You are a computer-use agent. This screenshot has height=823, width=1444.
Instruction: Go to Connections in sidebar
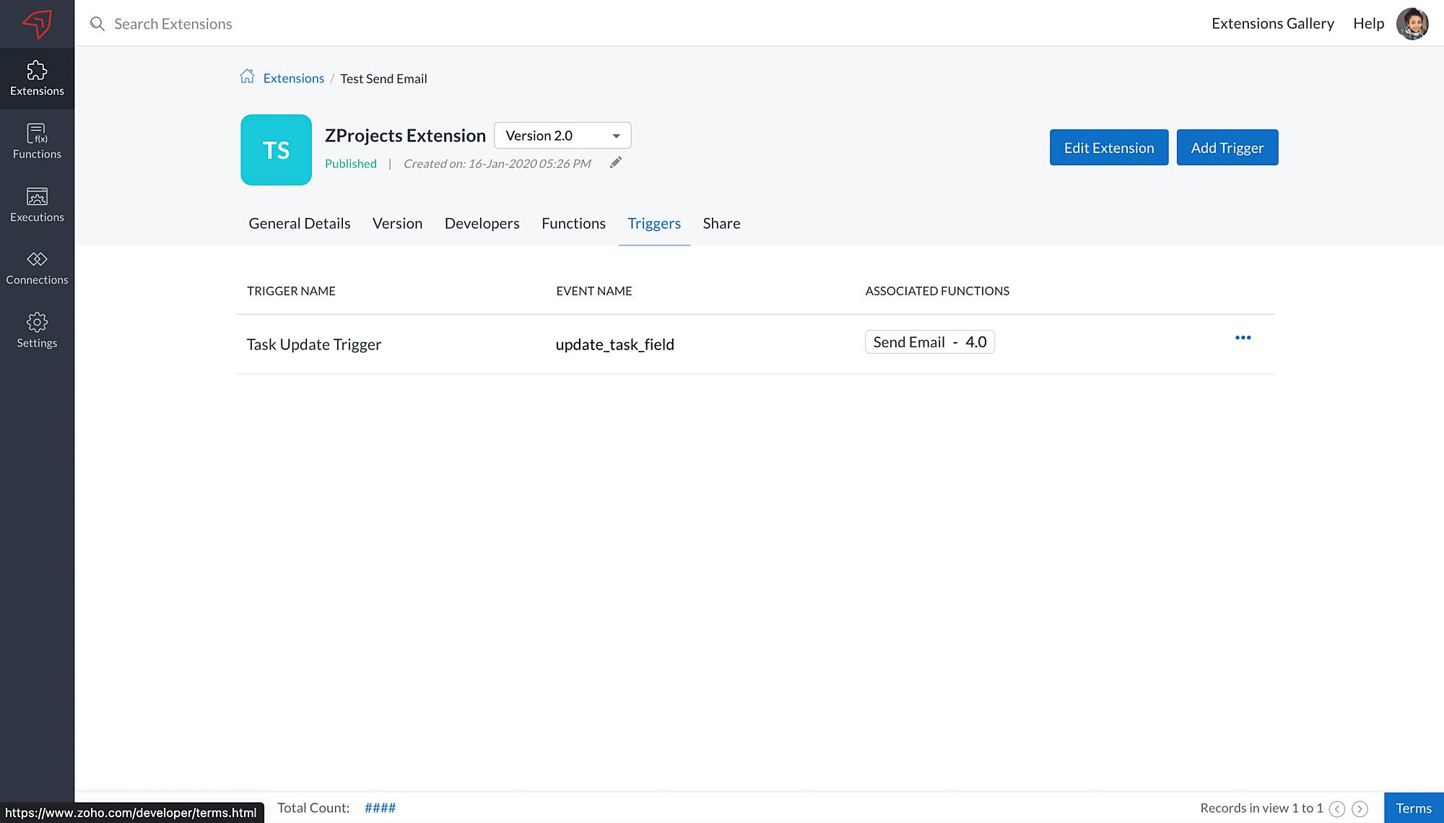(37, 267)
